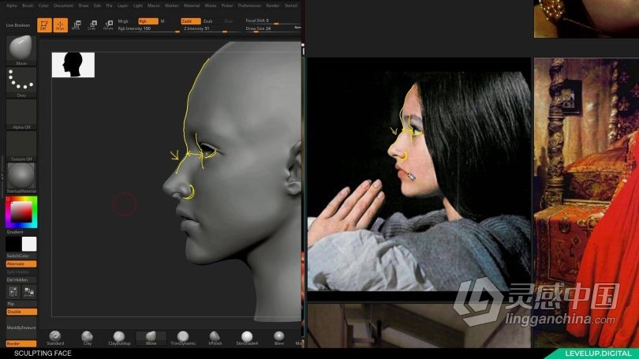Select the Standard brush
Viewport: 639px width, 359px height.
(55, 338)
